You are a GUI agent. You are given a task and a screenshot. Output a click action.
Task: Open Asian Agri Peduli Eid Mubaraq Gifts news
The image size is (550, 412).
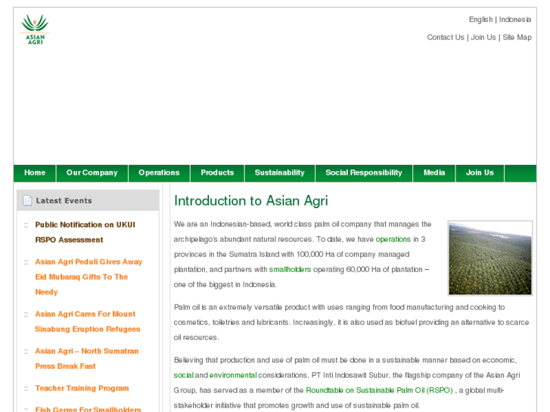point(89,277)
